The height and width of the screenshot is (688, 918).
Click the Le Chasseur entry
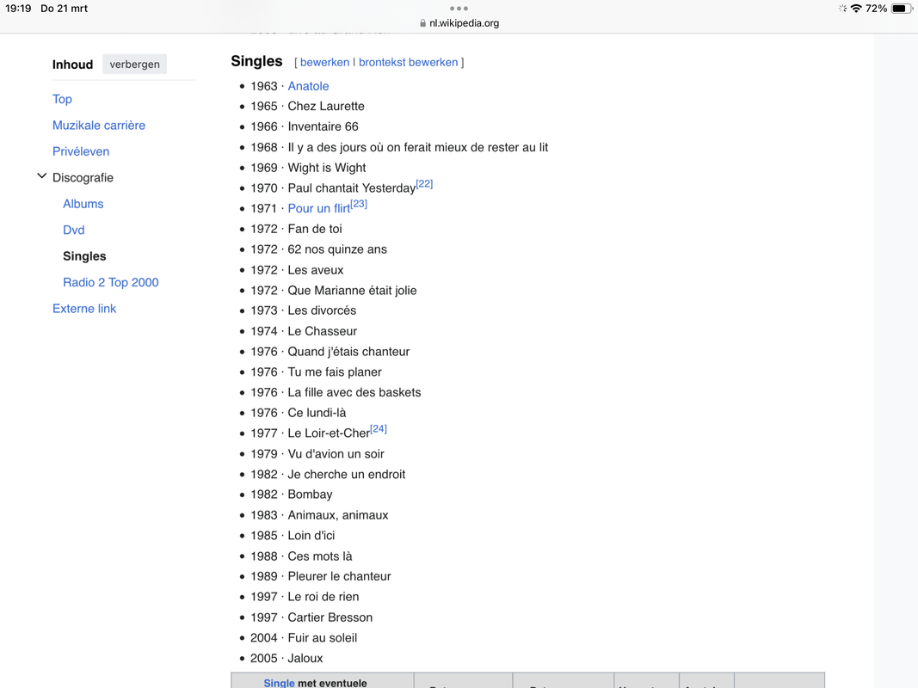coord(322,331)
